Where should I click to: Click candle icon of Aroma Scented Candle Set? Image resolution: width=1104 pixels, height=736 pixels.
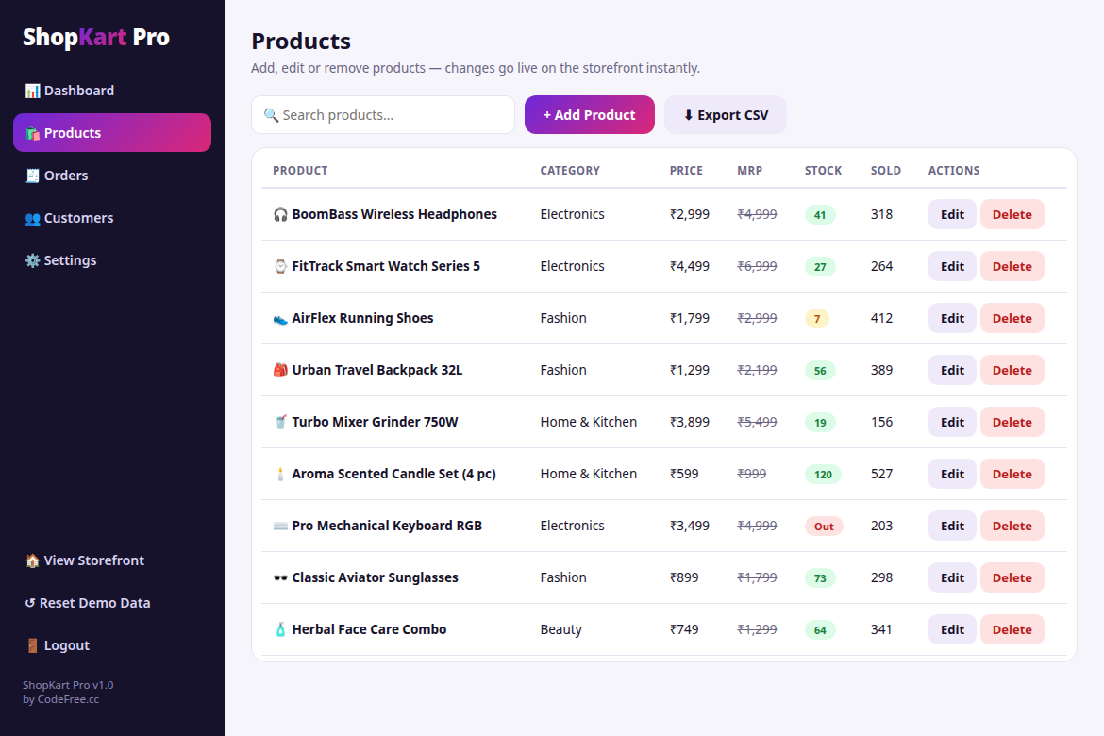(x=280, y=474)
